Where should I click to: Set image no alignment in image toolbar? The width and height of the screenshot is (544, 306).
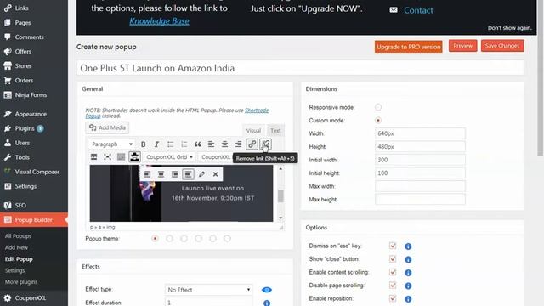[x=188, y=174]
